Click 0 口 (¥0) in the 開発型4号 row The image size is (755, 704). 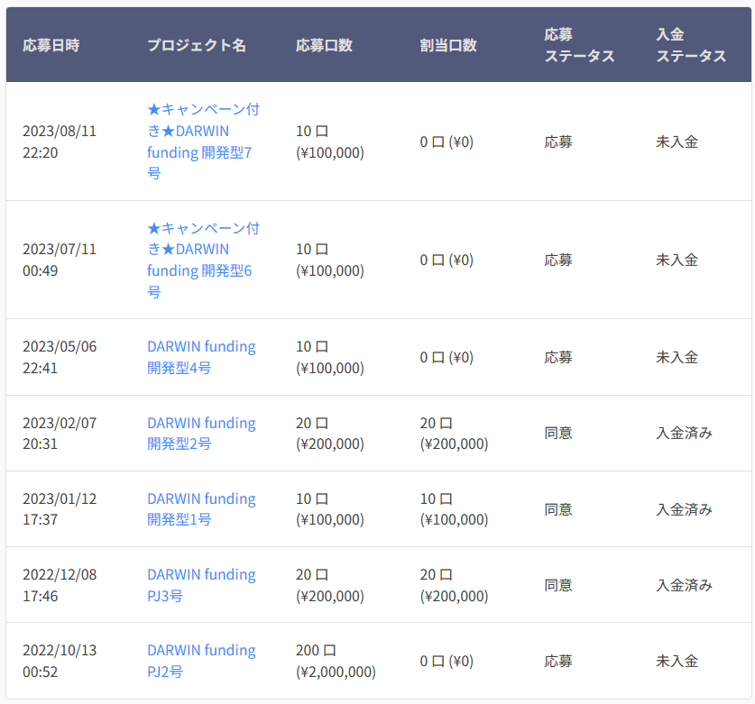tap(447, 357)
